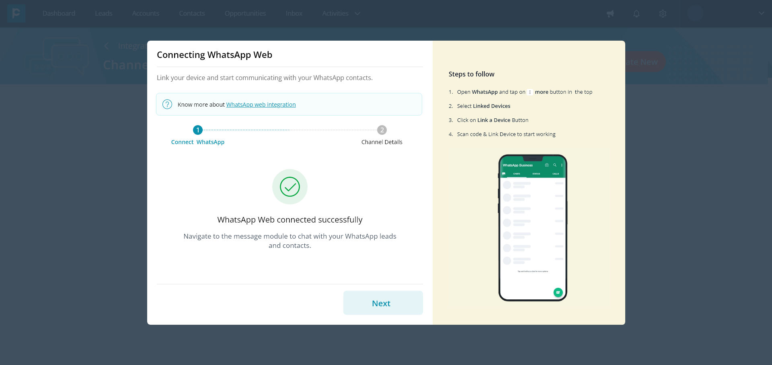The image size is (772, 365).
Task: Click the Create New button behind dialog
Action: tap(645, 62)
